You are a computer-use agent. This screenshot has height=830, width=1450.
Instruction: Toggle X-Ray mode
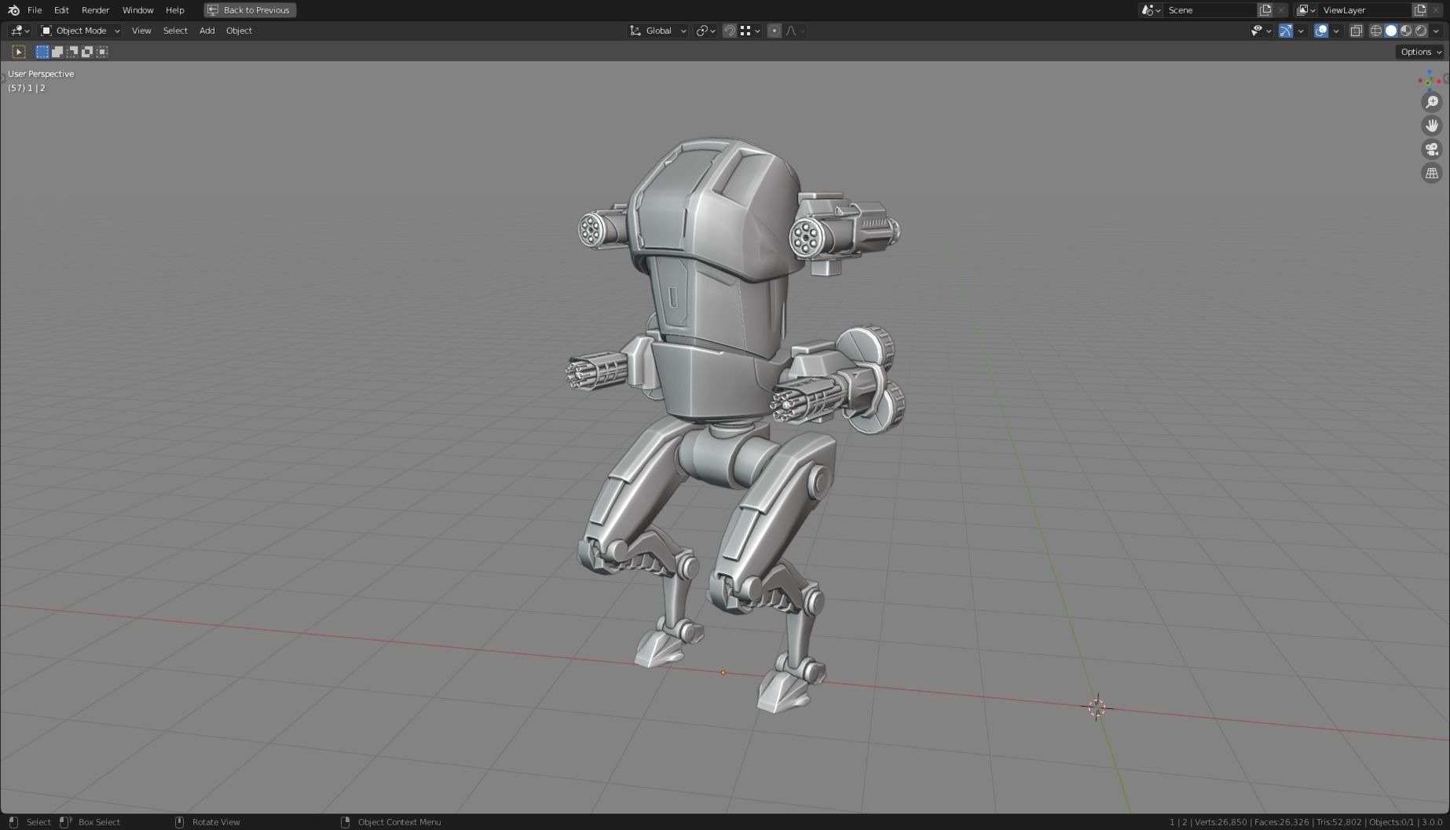[1357, 31]
